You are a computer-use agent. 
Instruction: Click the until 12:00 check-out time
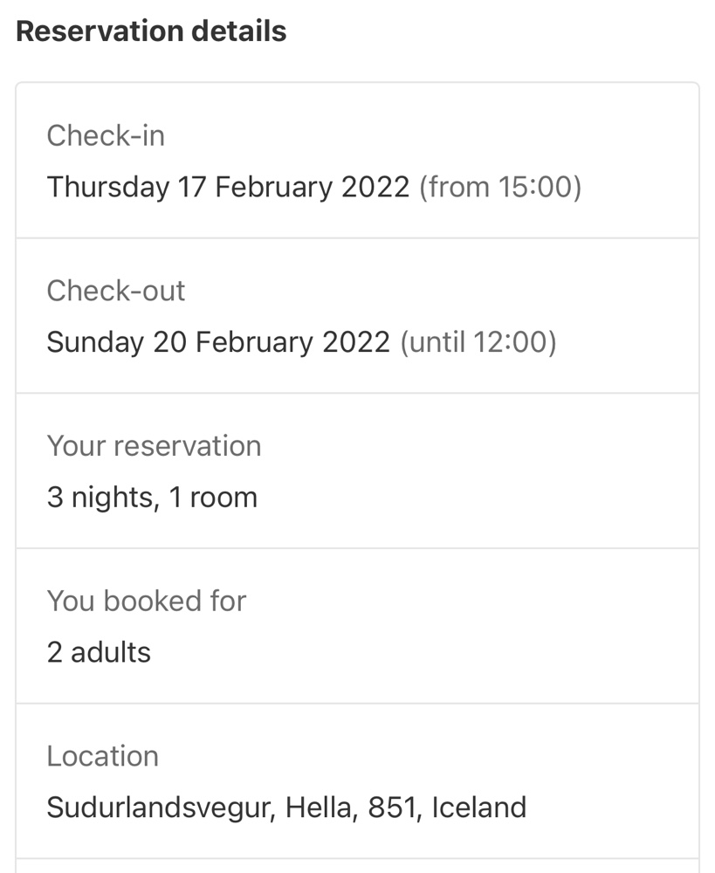[x=478, y=342]
